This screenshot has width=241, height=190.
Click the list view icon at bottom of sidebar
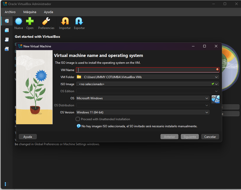[7, 184]
